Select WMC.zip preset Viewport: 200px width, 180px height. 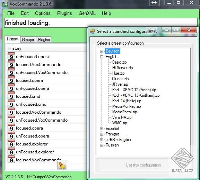tap(120, 123)
